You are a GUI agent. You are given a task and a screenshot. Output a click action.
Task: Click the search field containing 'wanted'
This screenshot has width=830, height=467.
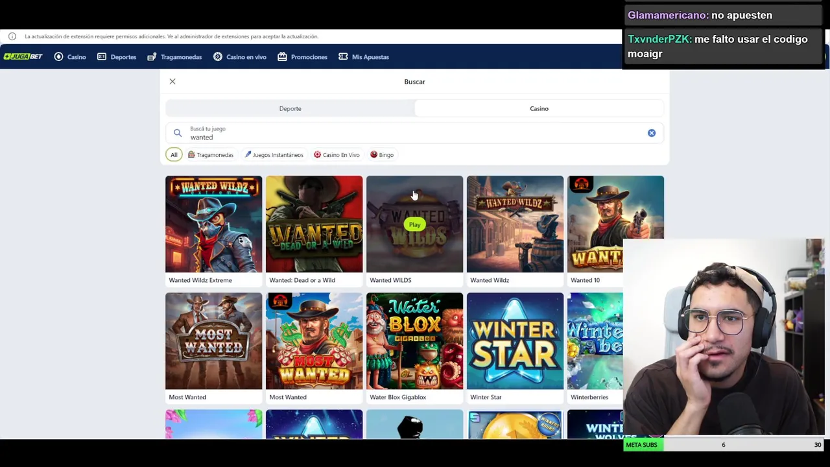coord(415,133)
